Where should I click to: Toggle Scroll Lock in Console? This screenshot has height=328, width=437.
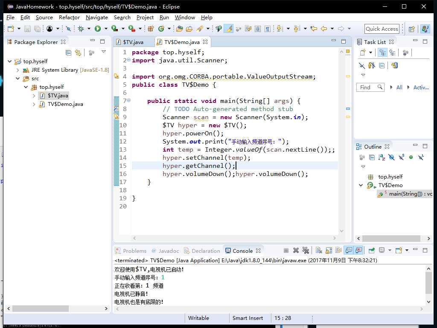(329, 250)
